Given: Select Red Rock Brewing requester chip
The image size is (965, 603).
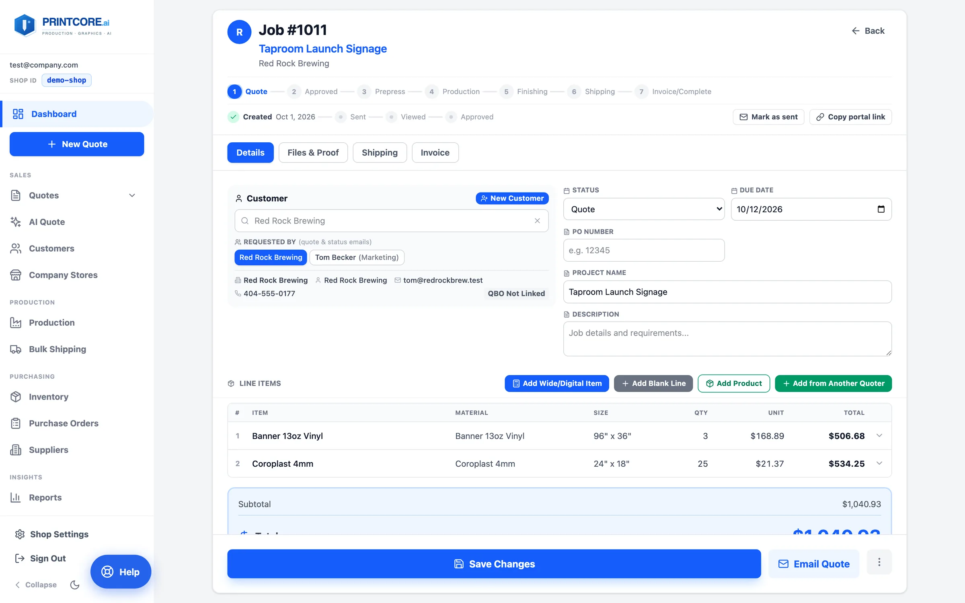Looking at the screenshot, I should coord(271,257).
